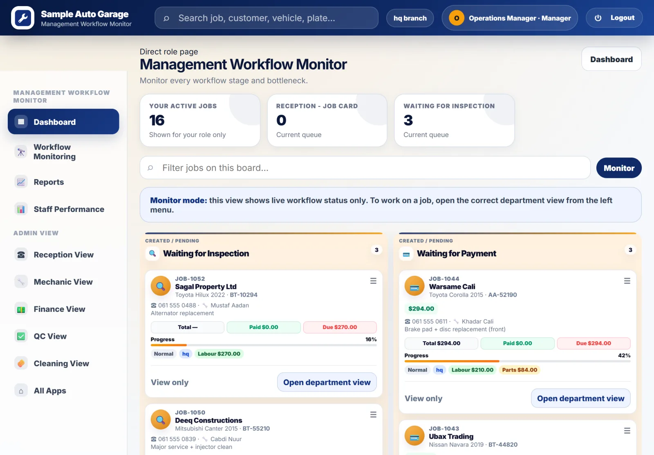Click JOB-1052 magnifier avatar icon
The height and width of the screenshot is (455, 654).
[161, 286]
